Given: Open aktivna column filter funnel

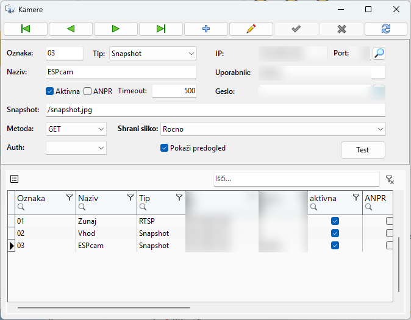Looking at the screenshot, I should [356, 197].
